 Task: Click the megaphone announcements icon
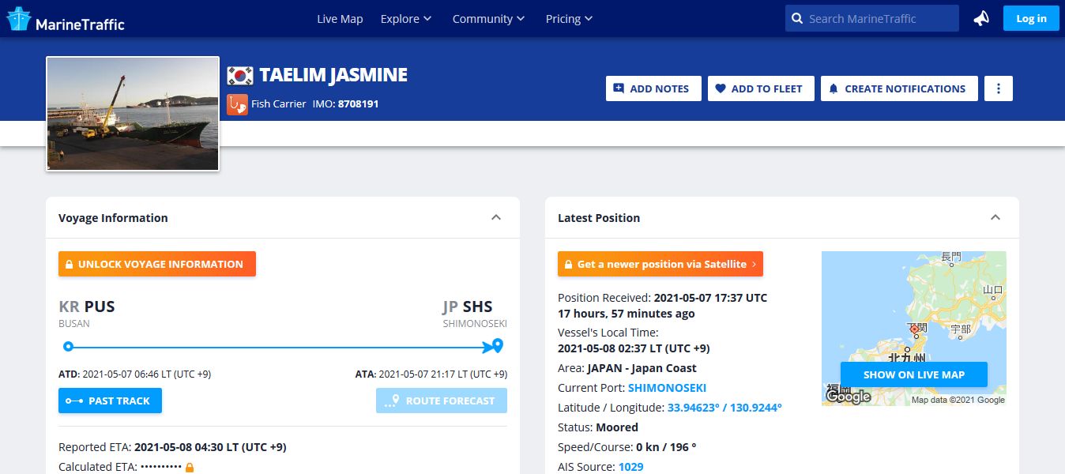click(x=981, y=18)
